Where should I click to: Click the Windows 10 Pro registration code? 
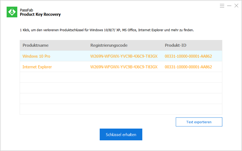(124, 56)
